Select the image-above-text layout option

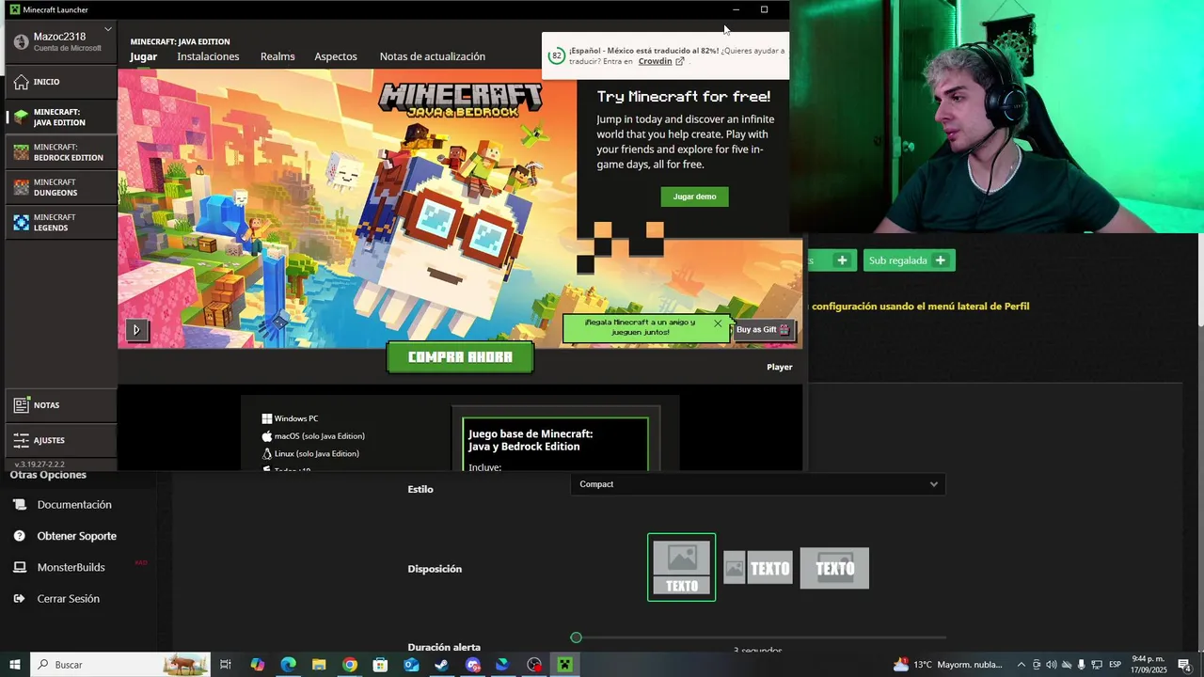click(681, 567)
